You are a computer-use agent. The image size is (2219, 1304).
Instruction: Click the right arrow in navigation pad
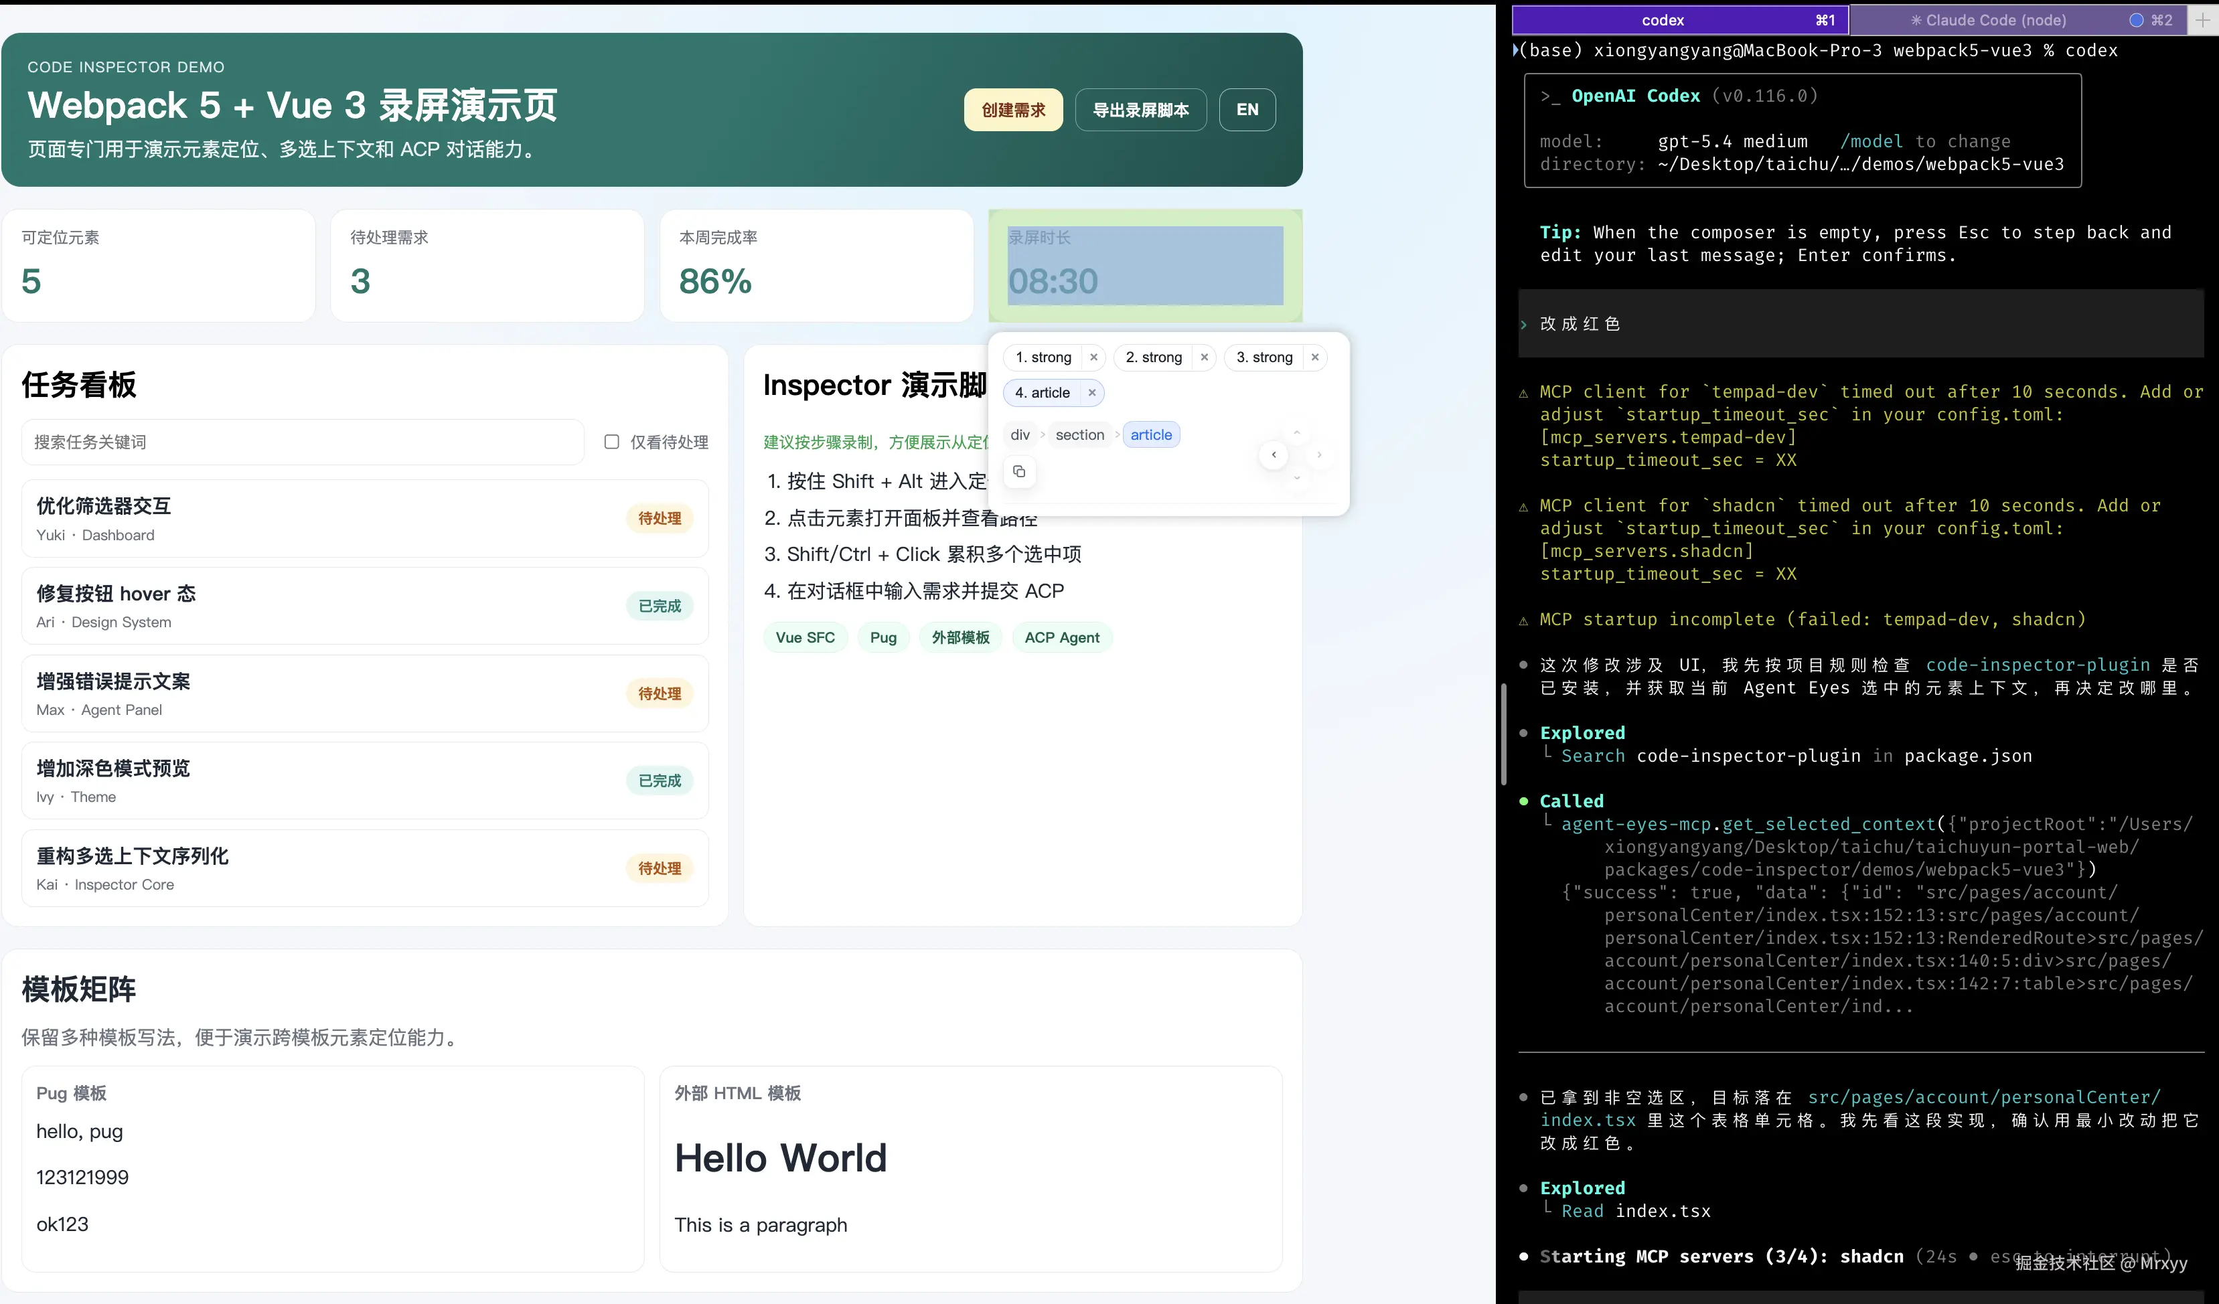pyautogui.click(x=1319, y=455)
